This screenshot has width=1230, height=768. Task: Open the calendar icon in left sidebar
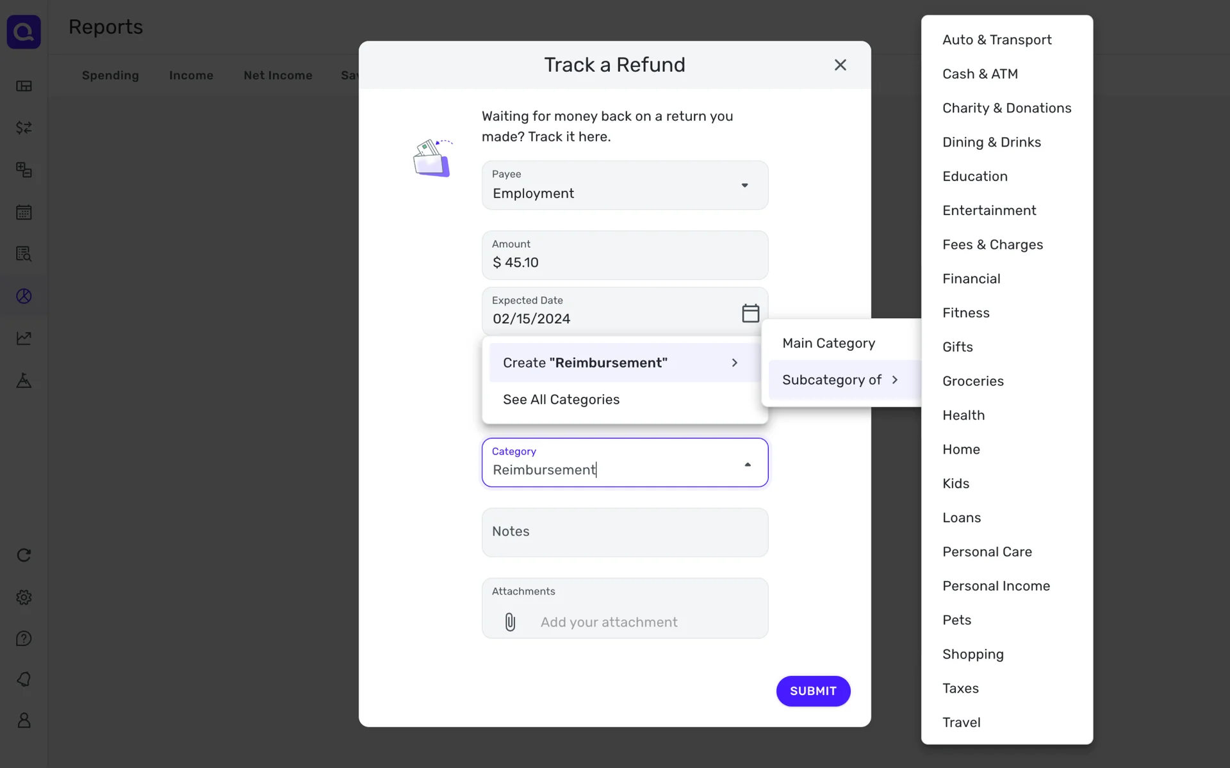[x=24, y=212]
